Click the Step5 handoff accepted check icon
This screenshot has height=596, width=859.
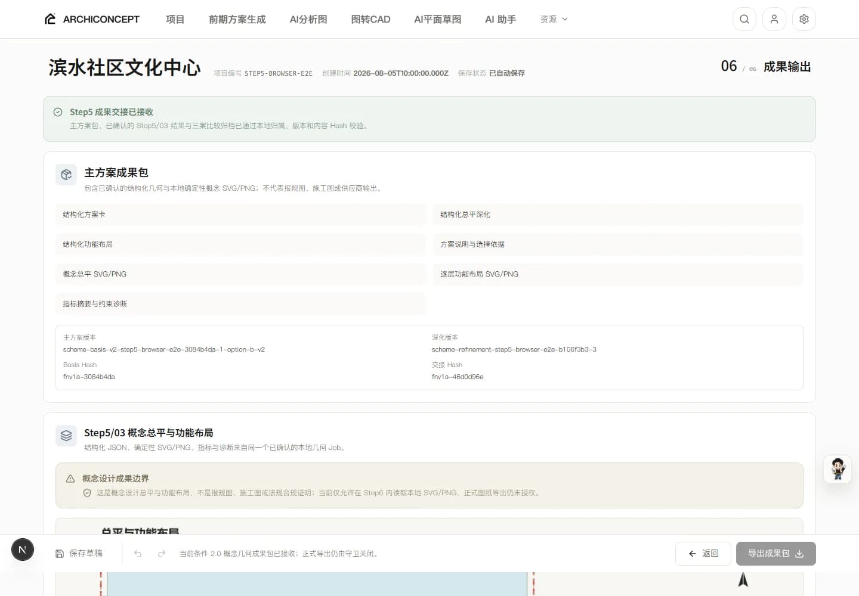click(58, 112)
